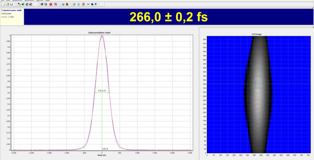Image resolution: width=314 pixels, height=160 pixels.
Task: Click the 410,35 fs width marker label
Action: [x=102, y=91]
